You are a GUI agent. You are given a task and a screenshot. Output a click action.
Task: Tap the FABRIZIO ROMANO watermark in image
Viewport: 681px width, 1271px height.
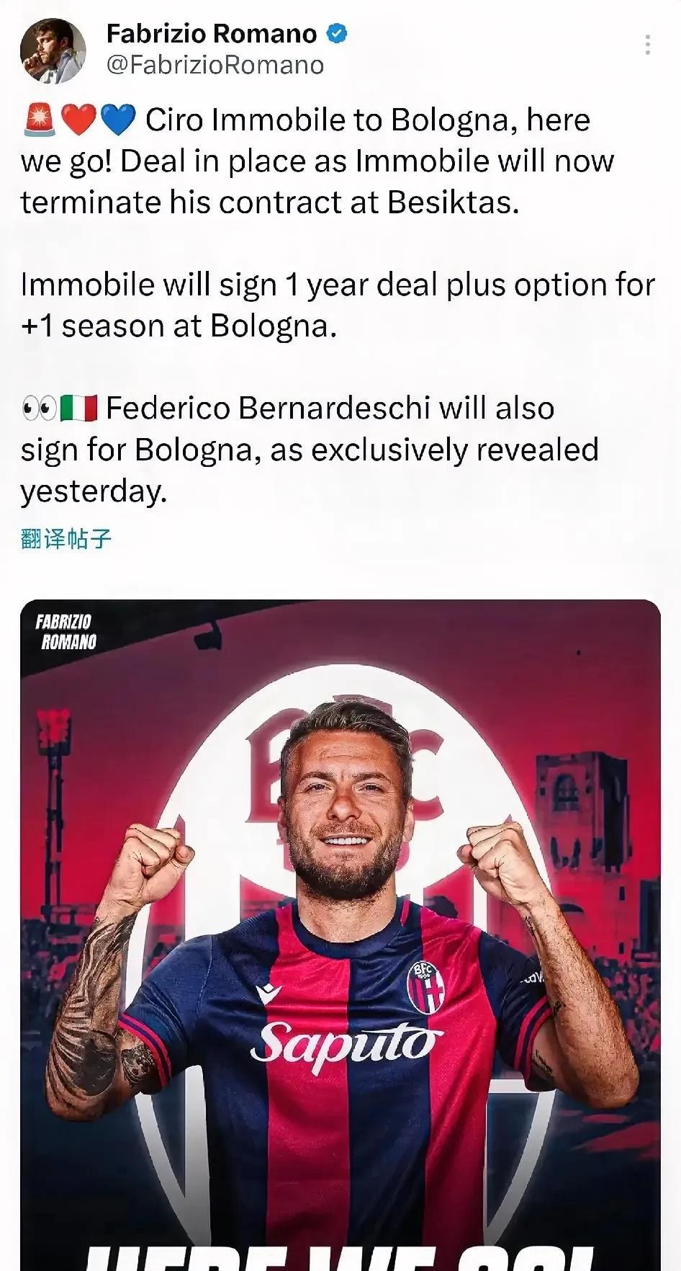[66, 632]
